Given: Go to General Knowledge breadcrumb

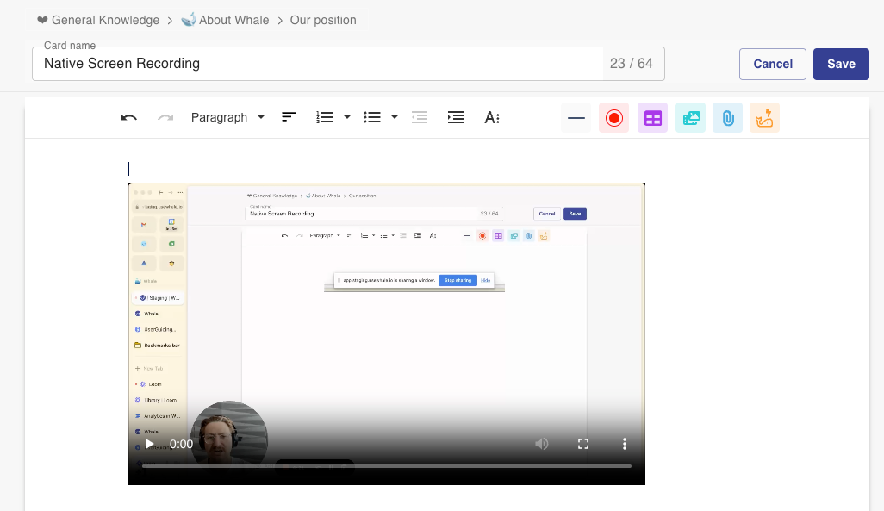Looking at the screenshot, I should [x=99, y=21].
